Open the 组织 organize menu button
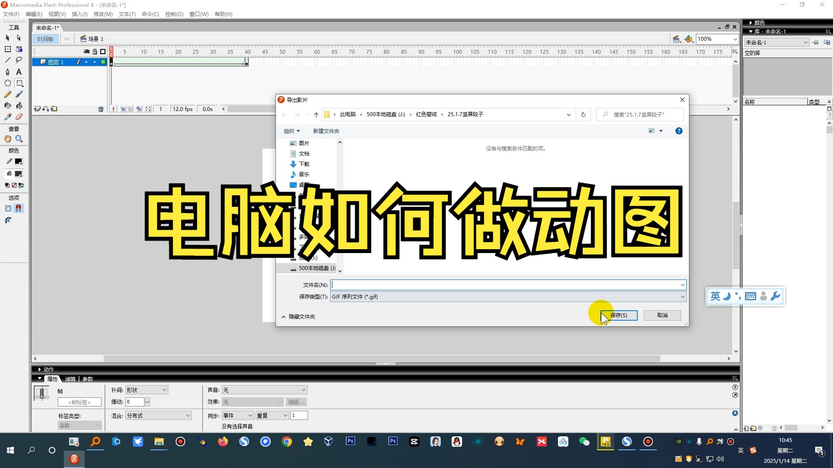This screenshot has width=833, height=468. tap(292, 131)
